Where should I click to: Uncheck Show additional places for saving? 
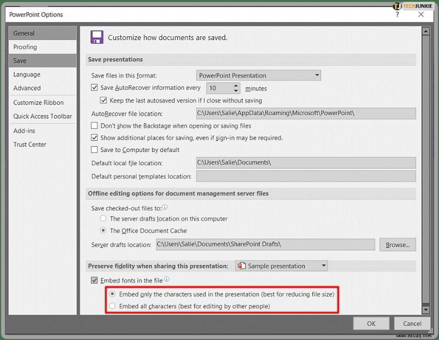coord(94,138)
